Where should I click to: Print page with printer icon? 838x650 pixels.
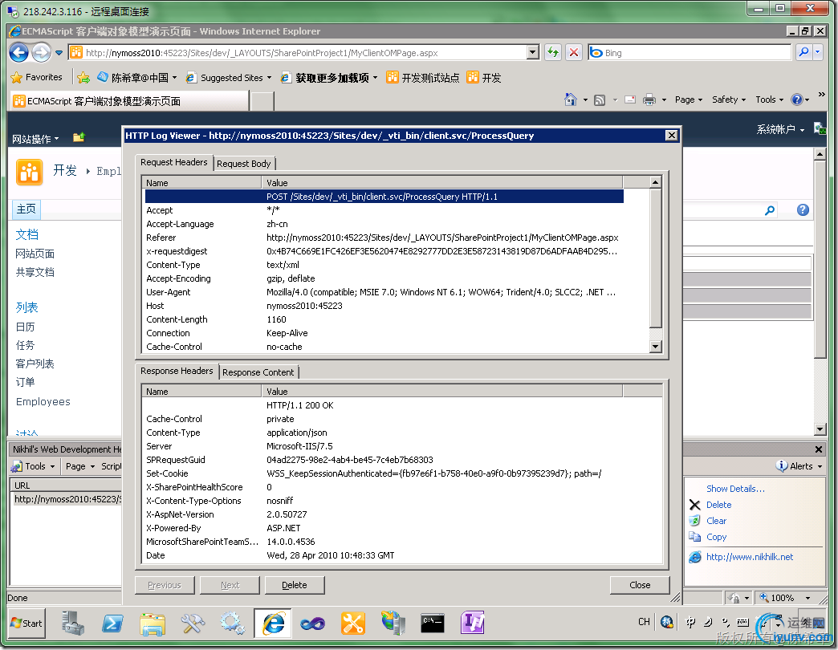click(649, 100)
